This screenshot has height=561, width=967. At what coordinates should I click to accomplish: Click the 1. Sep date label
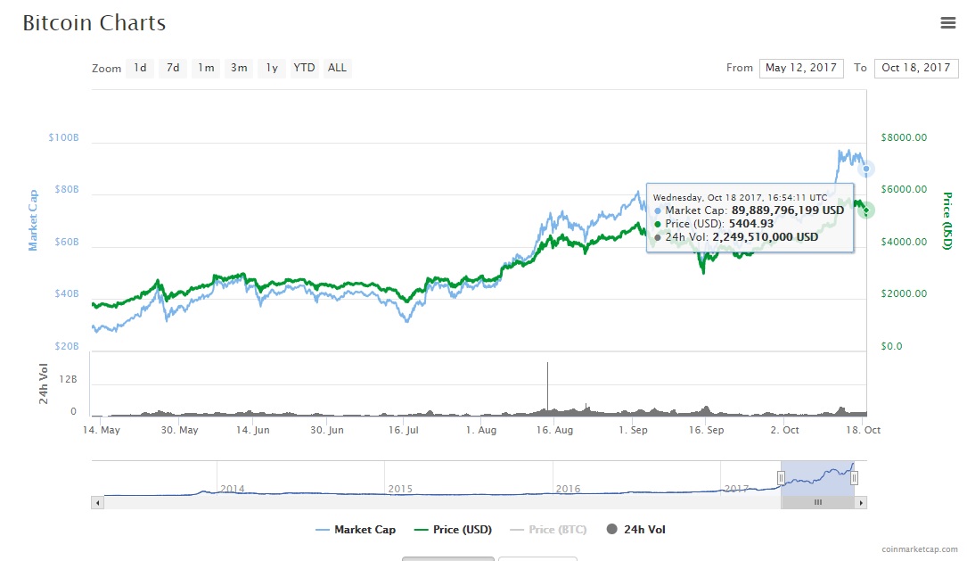634,430
